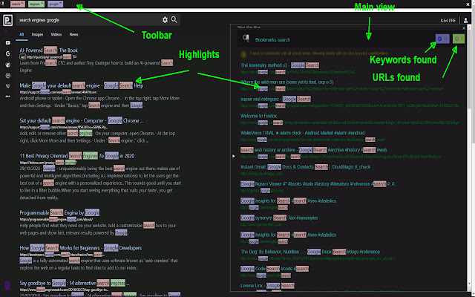475x297 pixels.
Task: Close the highlight toolbar with the X
Action: (x=468, y=4)
